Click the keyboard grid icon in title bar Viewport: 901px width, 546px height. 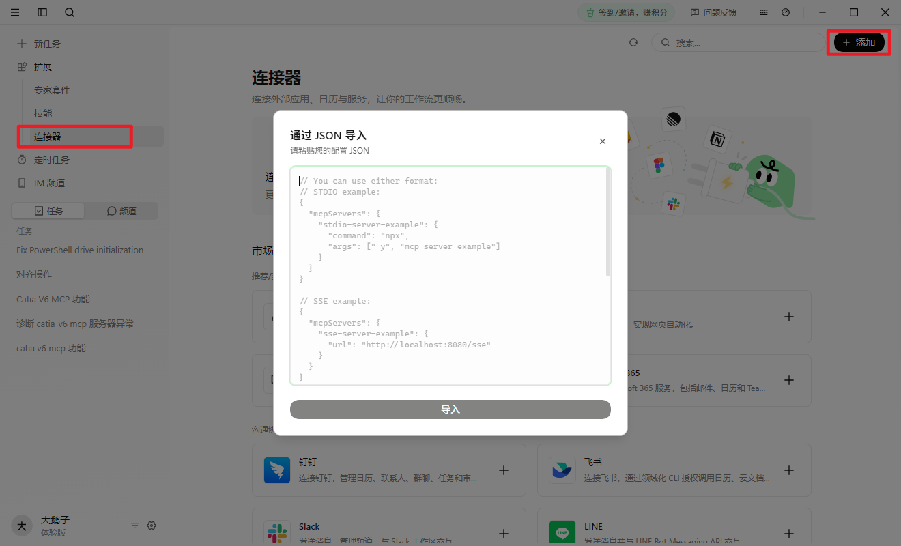764,12
